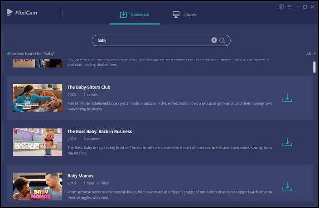319x208 pixels.
Task: Select the Boss Baby thumbnail image
Action: [38, 142]
